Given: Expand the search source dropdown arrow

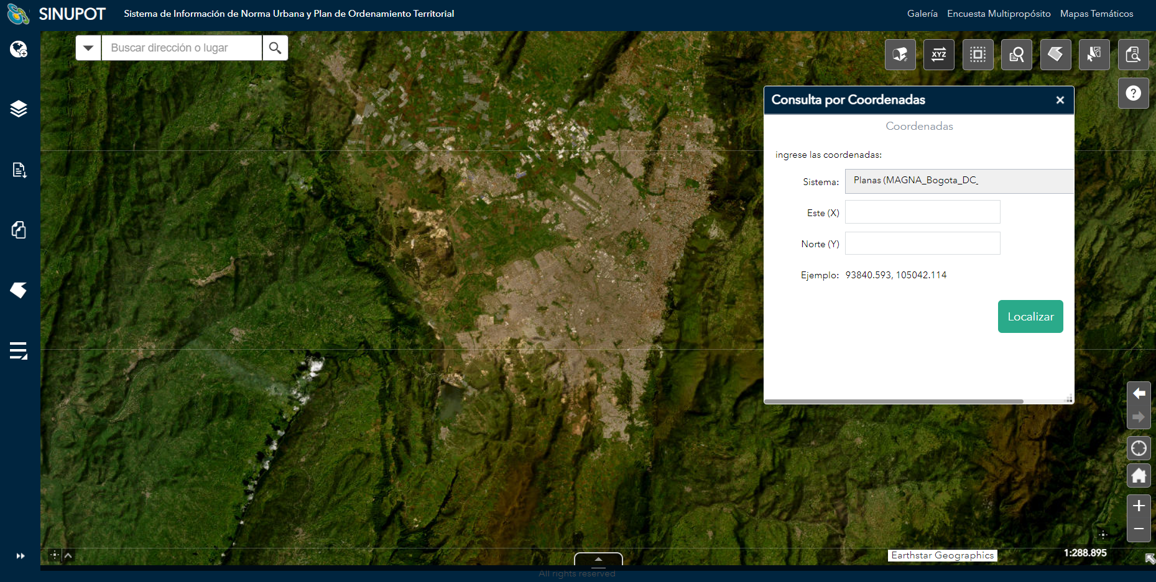Looking at the screenshot, I should point(88,48).
